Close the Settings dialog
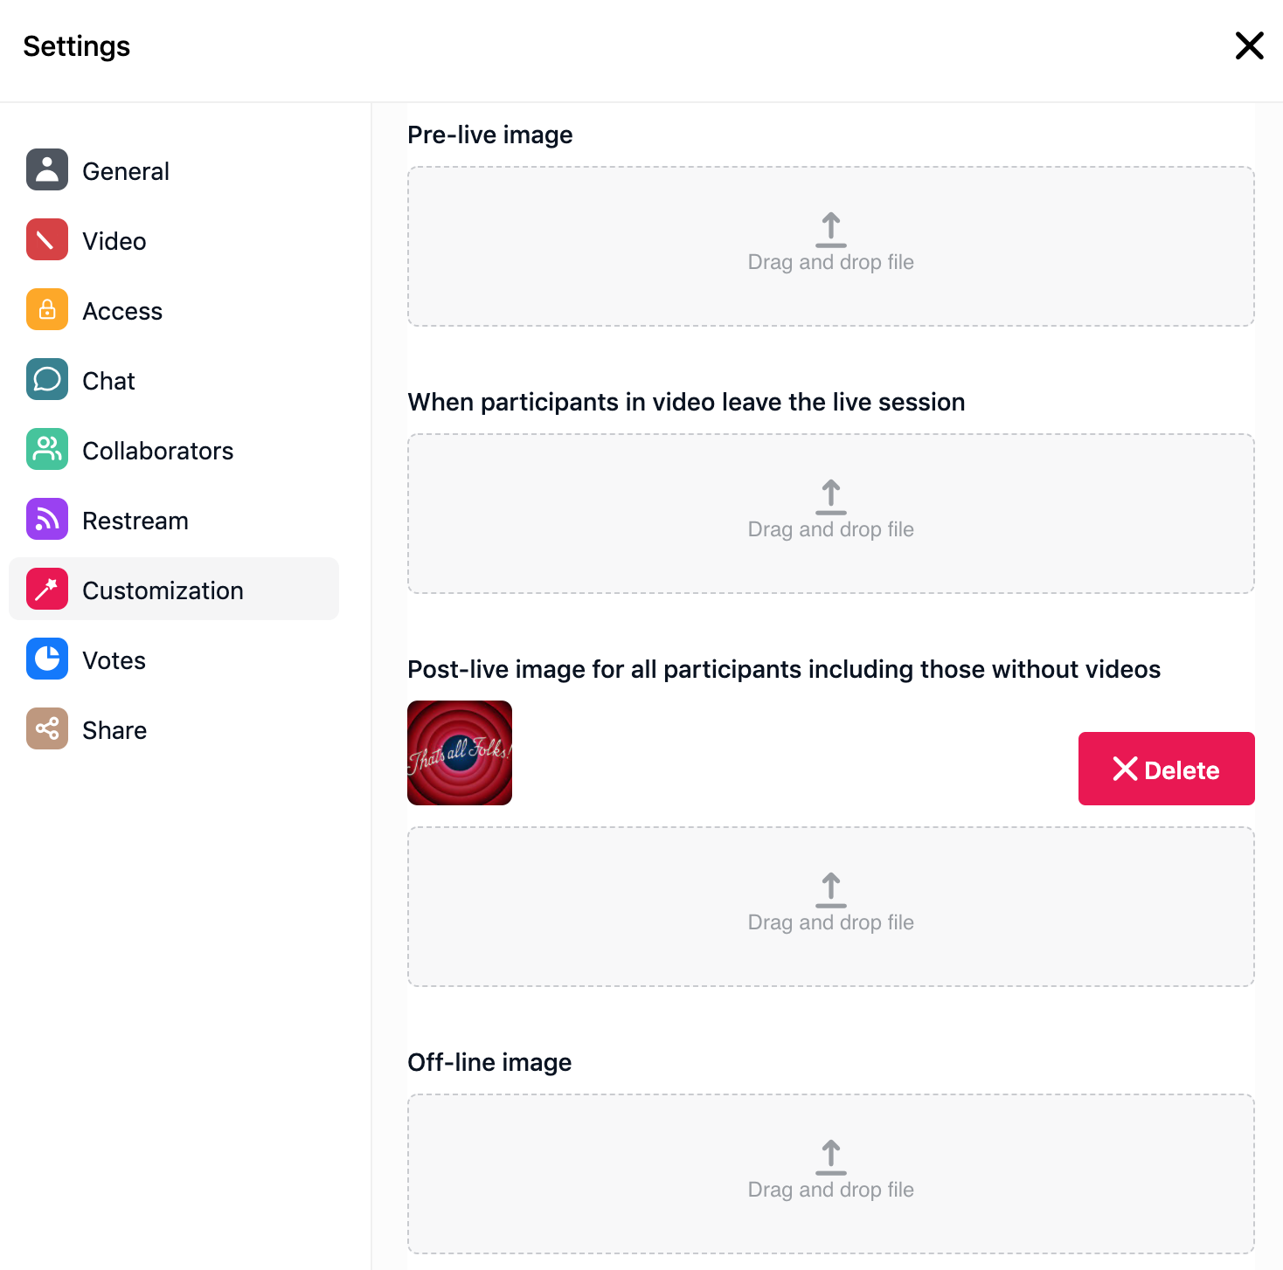The height and width of the screenshot is (1270, 1283). [x=1250, y=45]
